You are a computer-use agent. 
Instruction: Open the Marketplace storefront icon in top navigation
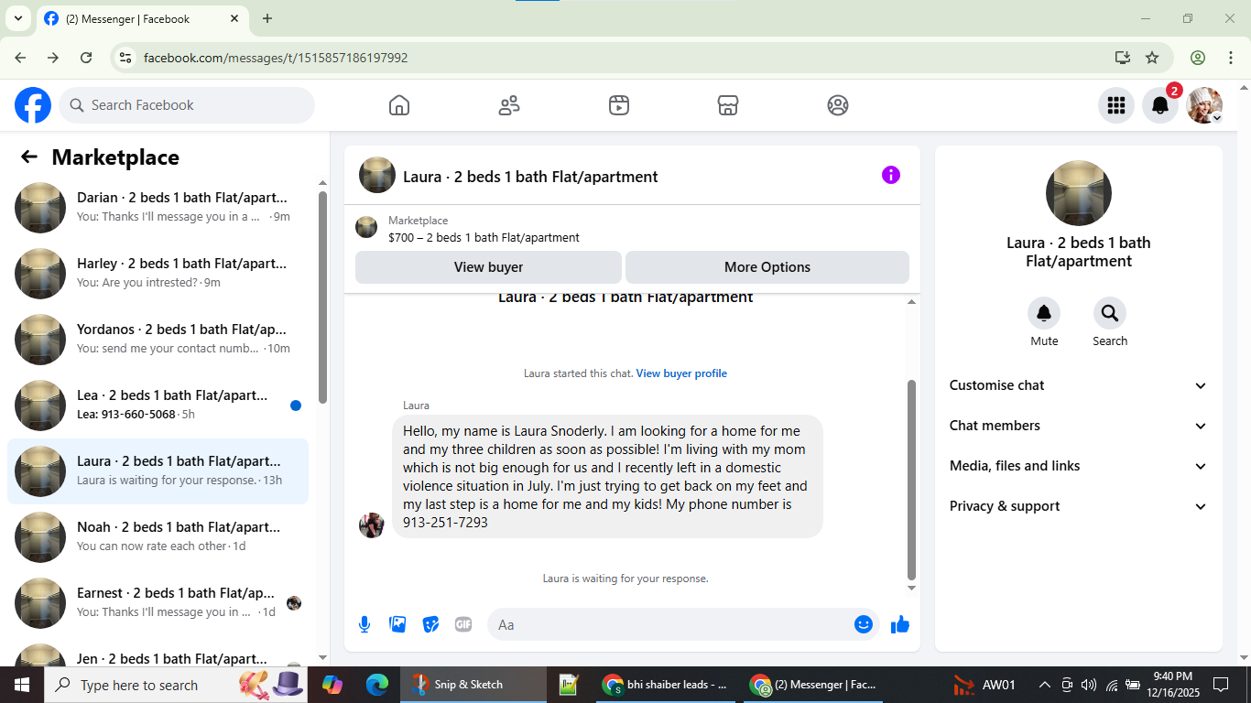click(728, 105)
